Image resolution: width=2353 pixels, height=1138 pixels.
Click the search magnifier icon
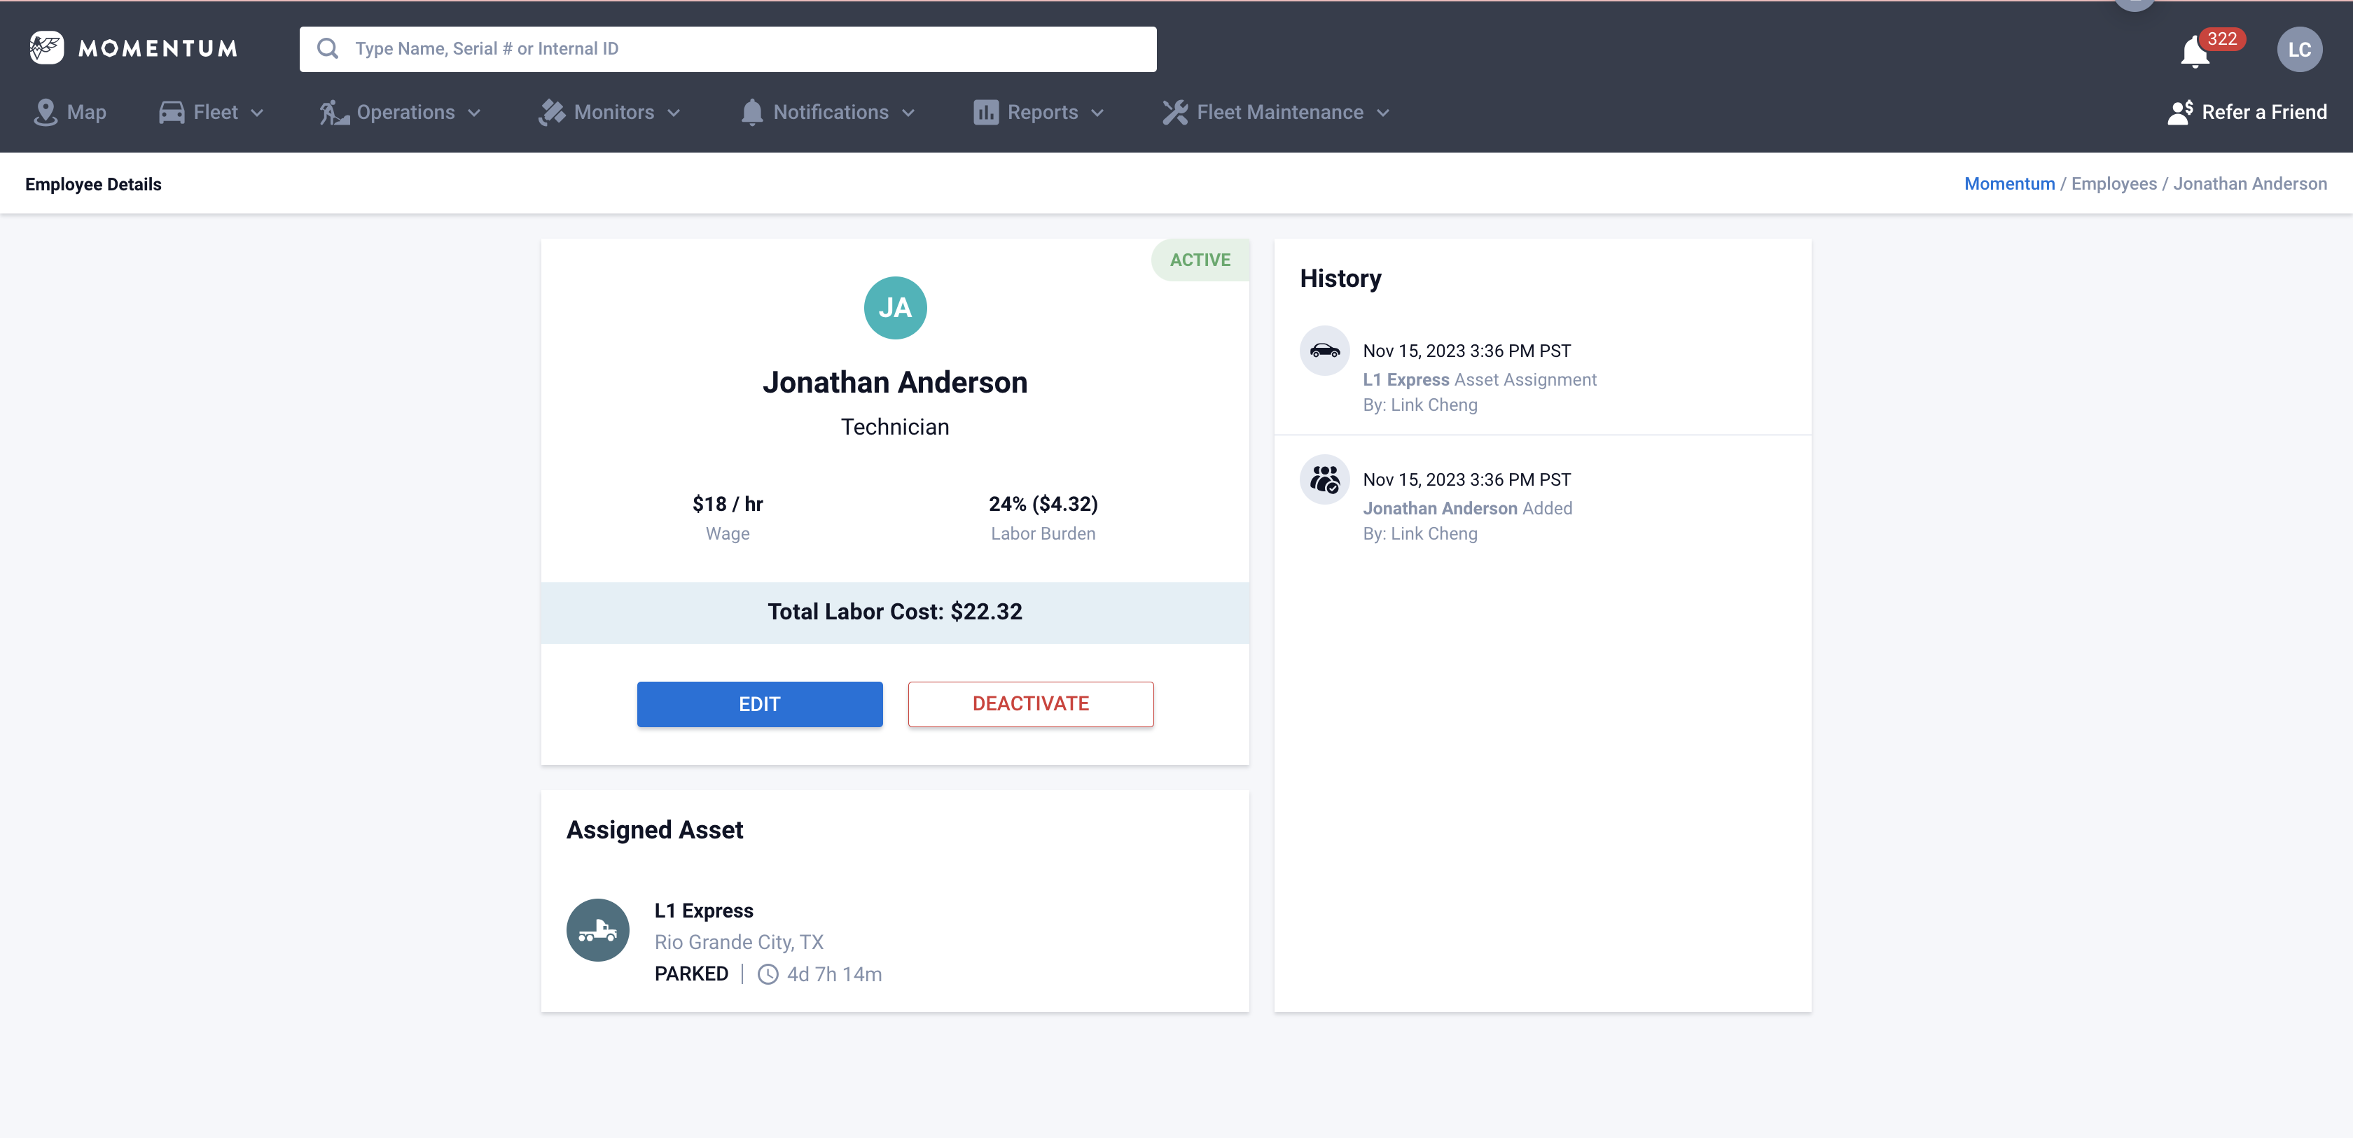click(328, 48)
